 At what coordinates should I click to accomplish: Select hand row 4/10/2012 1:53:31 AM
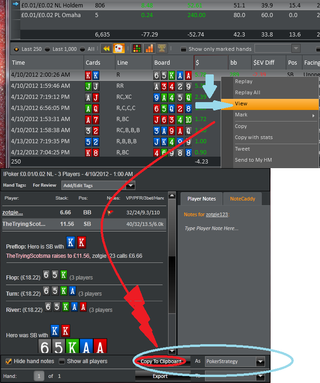115,119
